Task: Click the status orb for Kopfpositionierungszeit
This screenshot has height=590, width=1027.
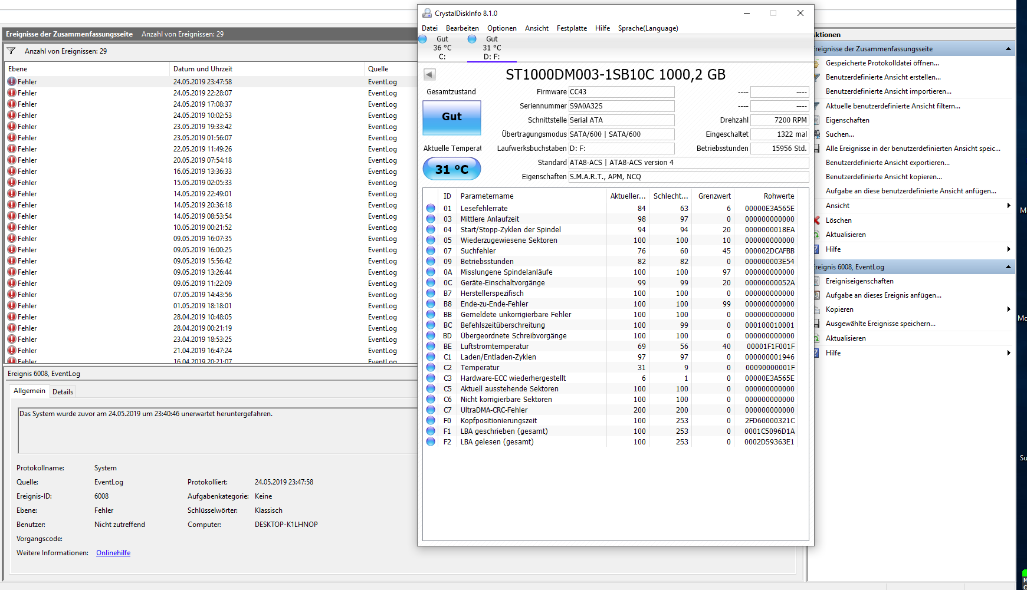Action: click(x=431, y=421)
